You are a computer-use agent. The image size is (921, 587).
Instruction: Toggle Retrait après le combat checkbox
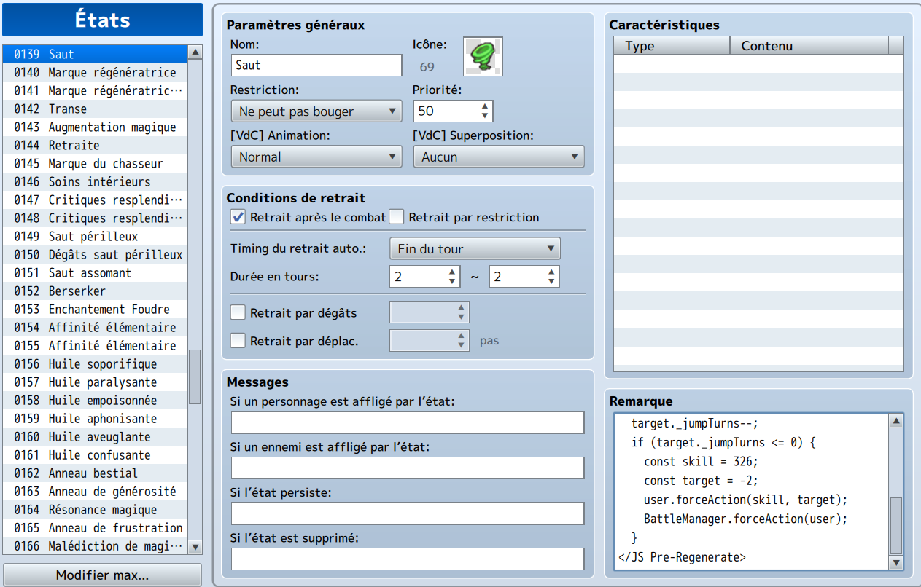coord(238,217)
